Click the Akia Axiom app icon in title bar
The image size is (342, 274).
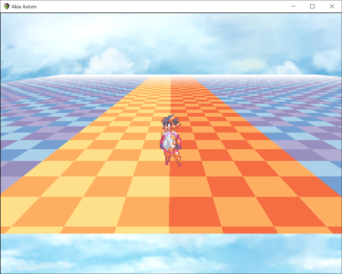coord(7,6)
